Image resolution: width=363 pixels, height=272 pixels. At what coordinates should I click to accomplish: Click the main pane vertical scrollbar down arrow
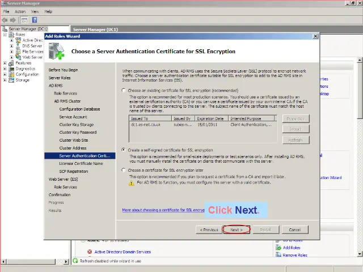360,254
